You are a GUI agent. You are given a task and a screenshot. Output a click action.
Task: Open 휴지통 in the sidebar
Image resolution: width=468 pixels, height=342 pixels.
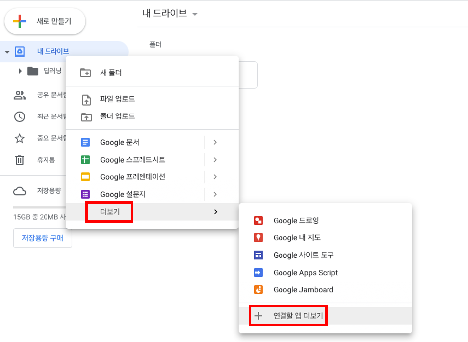tap(46, 160)
